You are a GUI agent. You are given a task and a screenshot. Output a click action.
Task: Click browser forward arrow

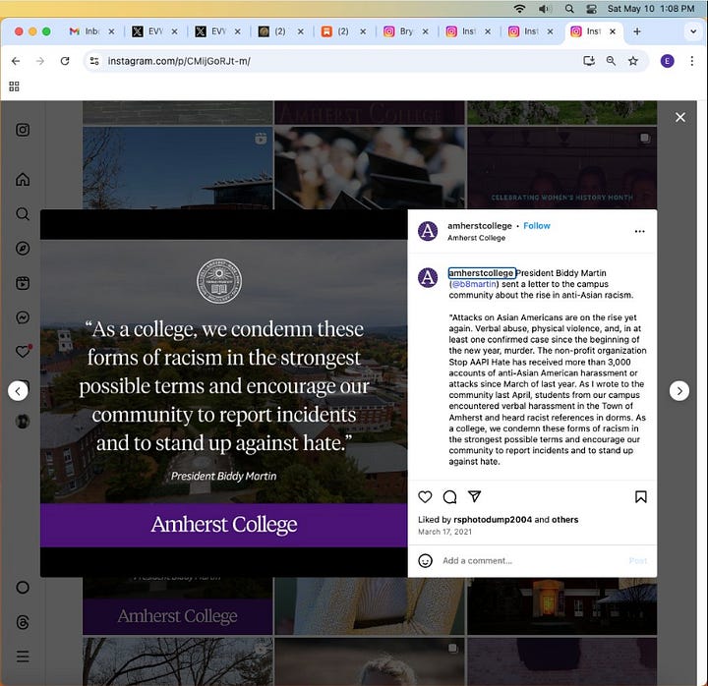point(40,61)
